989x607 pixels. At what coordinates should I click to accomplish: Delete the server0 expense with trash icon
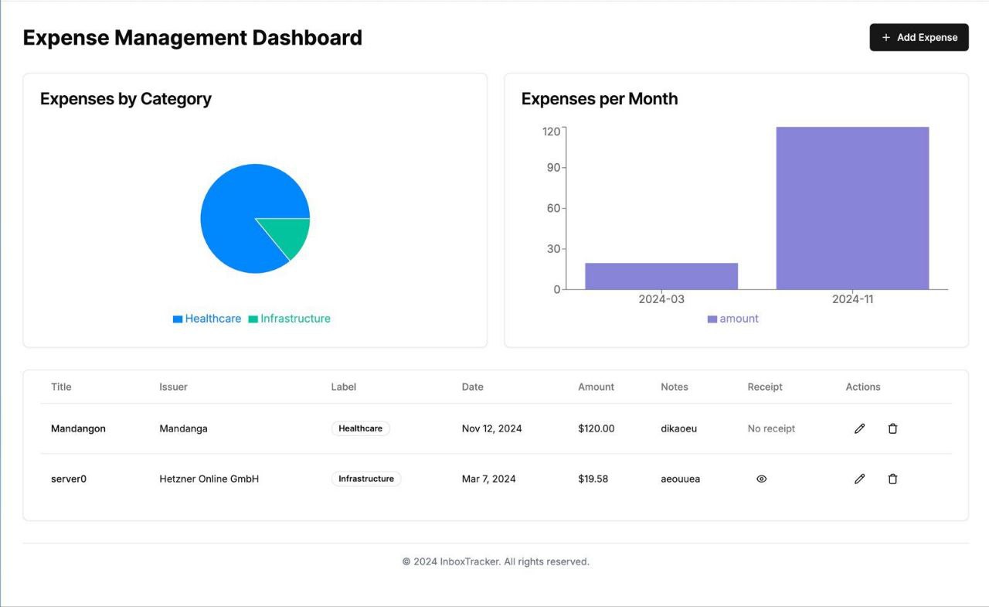coord(892,479)
